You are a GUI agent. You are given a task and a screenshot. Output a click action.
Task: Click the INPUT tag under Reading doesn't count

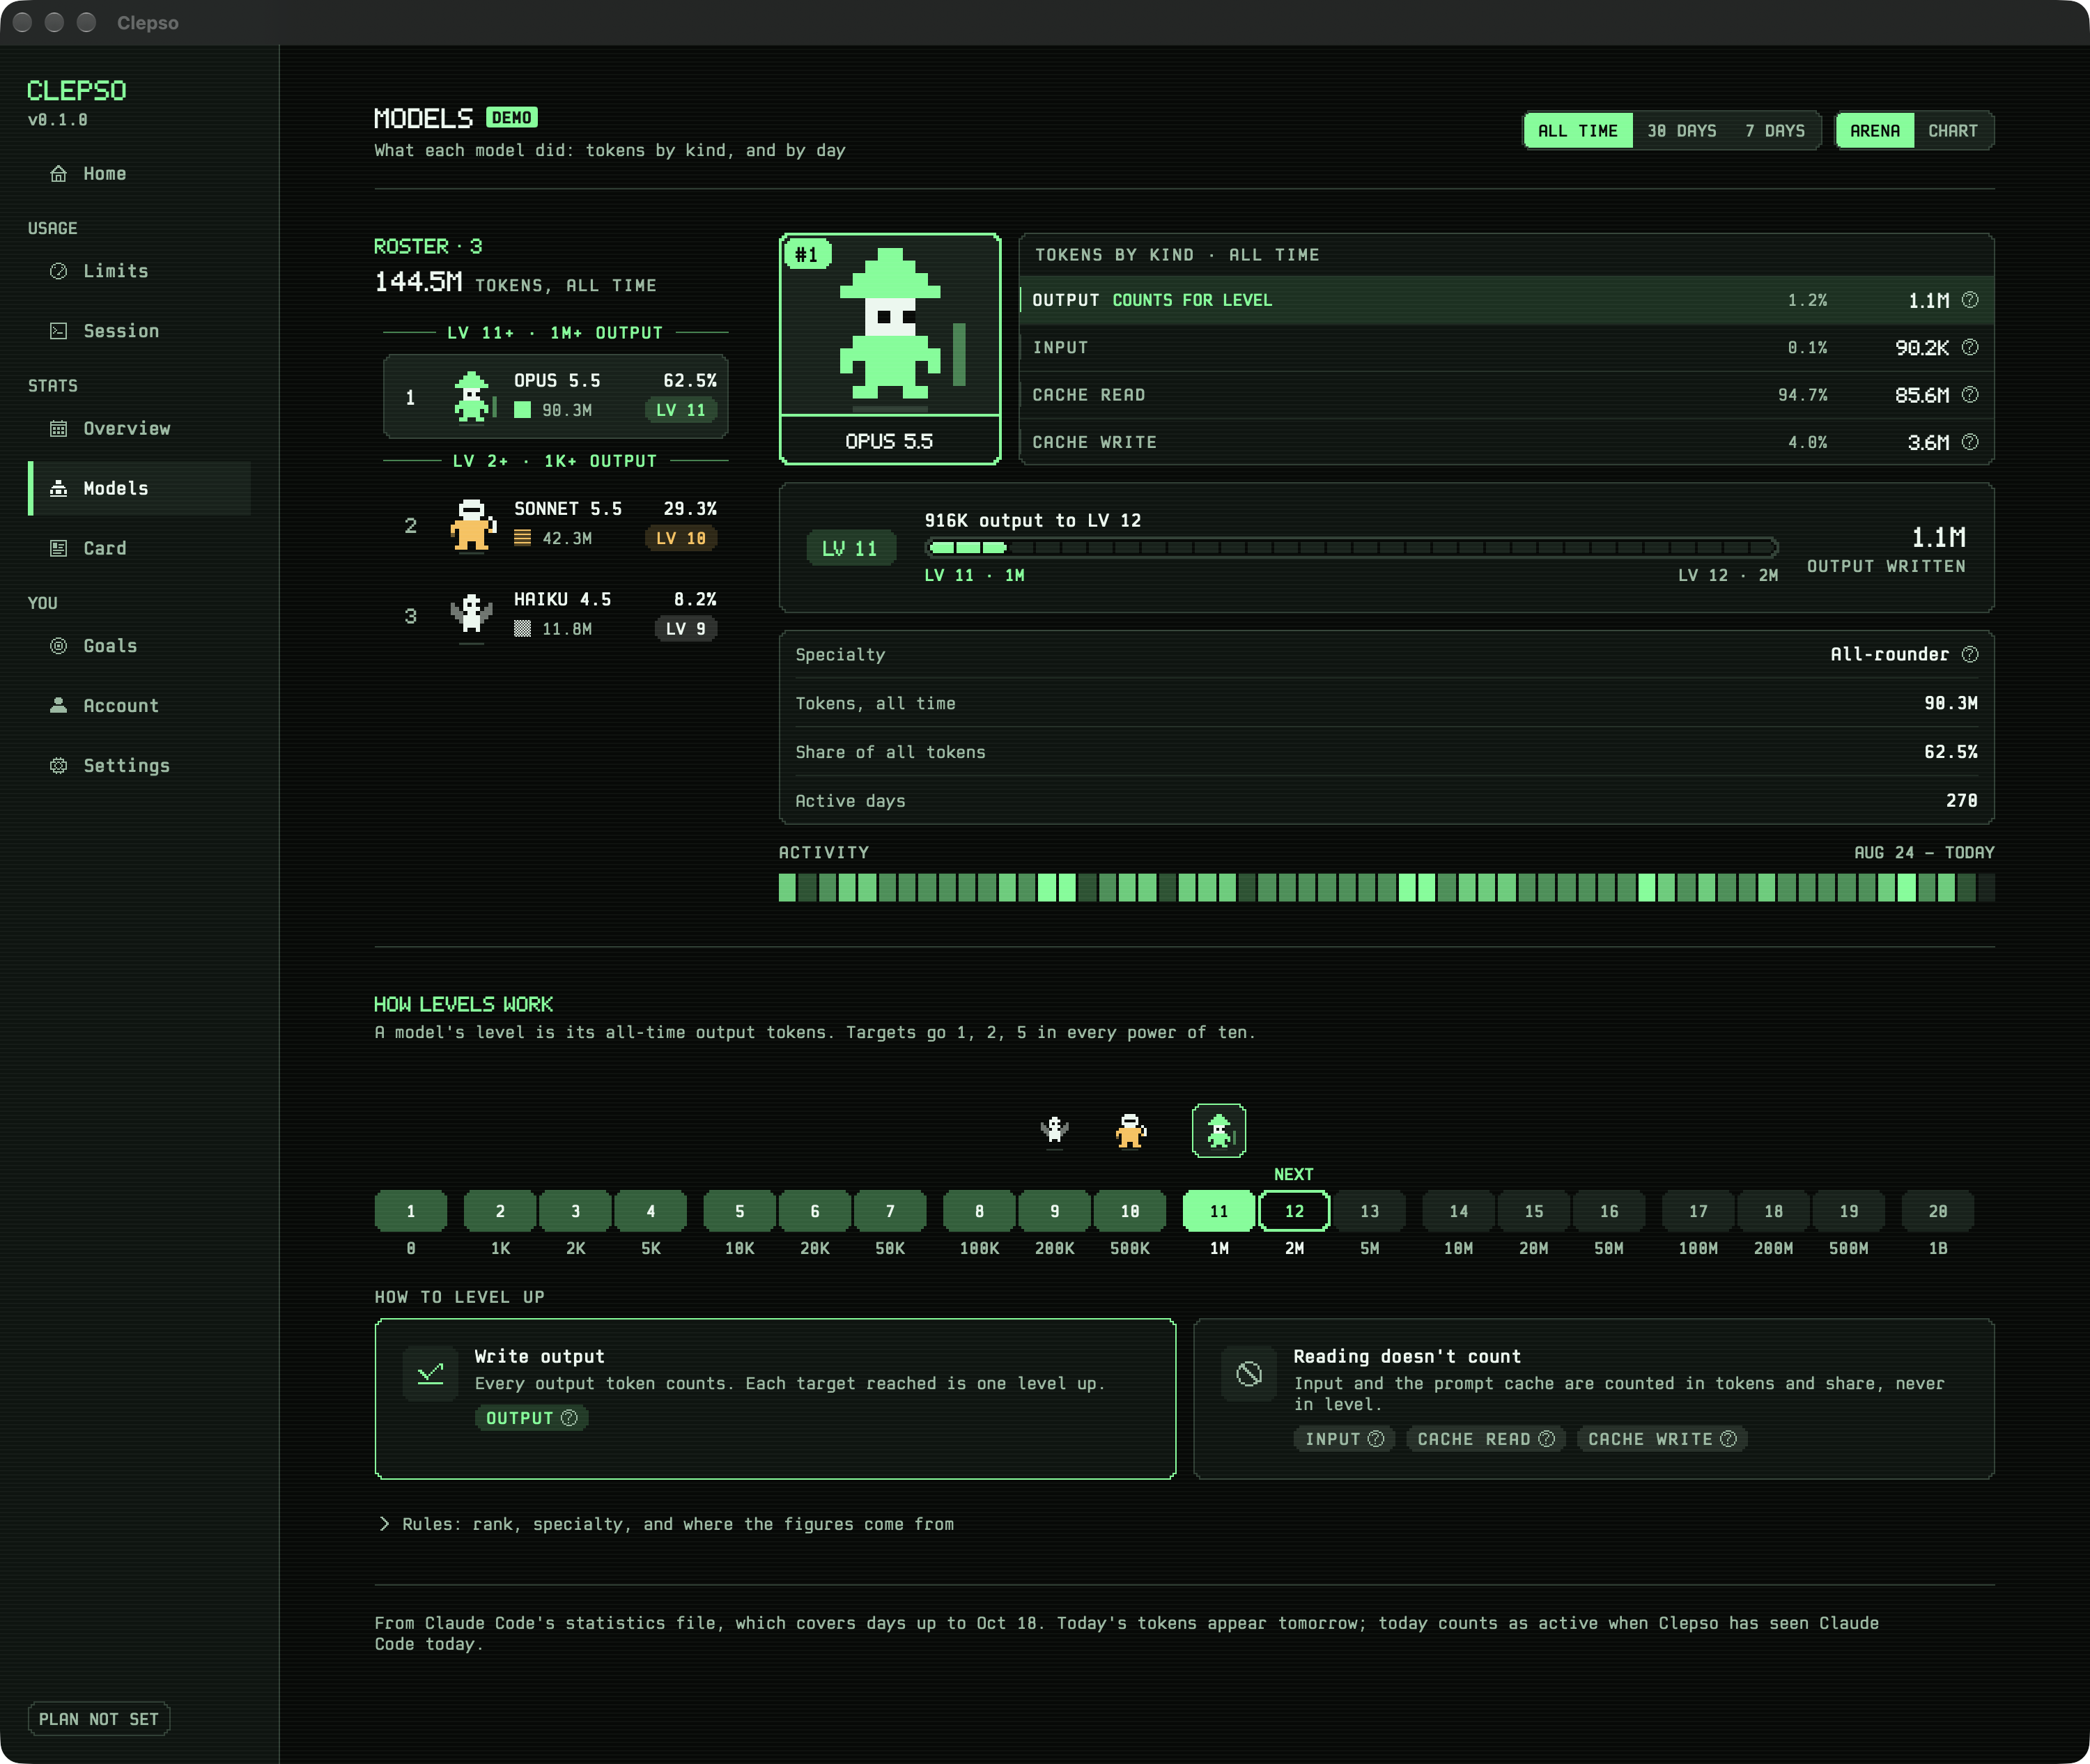coord(1344,1439)
